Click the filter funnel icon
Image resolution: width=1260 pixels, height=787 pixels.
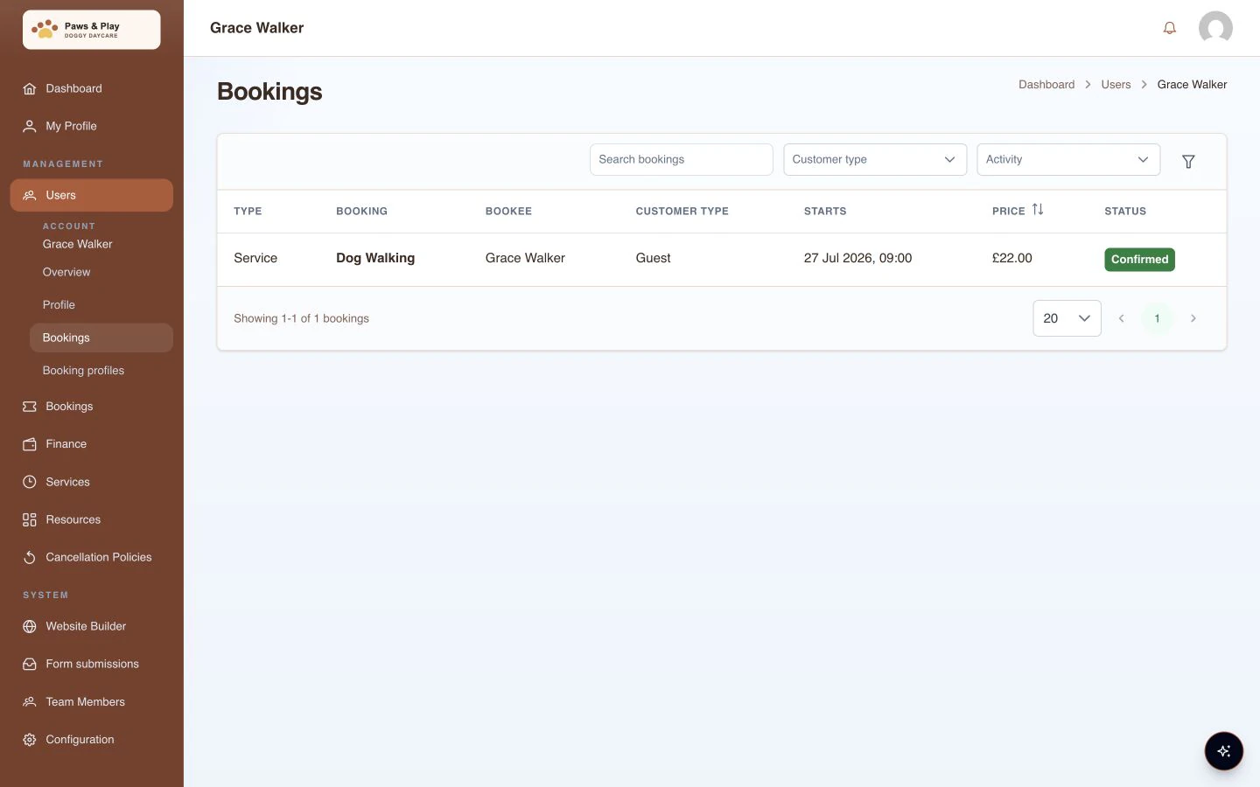1188,161
